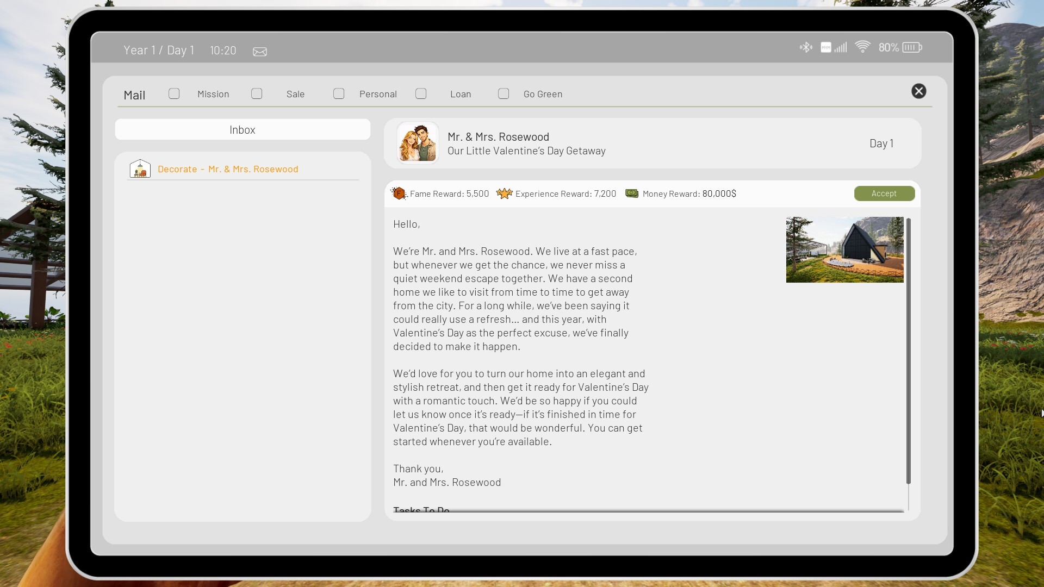
Task: Click the Money Reward cash icon
Action: tap(631, 193)
